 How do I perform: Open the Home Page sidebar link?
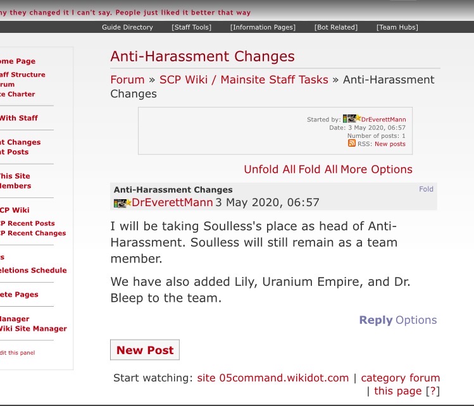click(17, 61)
